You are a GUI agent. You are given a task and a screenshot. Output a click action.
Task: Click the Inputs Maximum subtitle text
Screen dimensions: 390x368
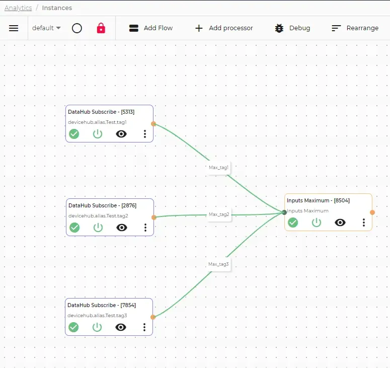click(x=307, y=211)
